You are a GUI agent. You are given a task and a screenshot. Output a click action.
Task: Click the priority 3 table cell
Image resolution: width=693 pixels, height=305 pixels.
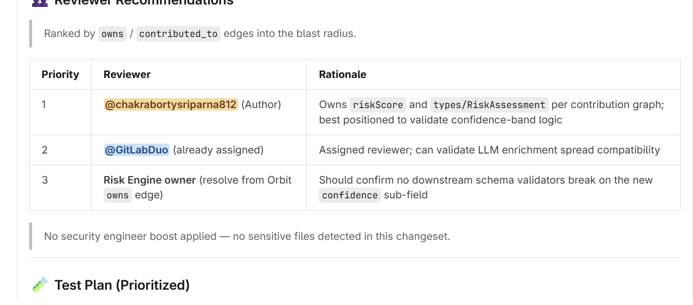click(61, 188)
